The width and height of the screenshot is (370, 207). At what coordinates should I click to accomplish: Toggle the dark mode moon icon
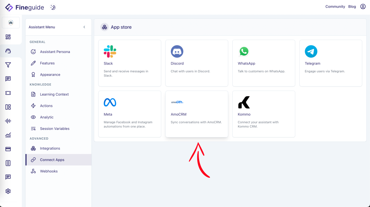[x=53, y=7]
